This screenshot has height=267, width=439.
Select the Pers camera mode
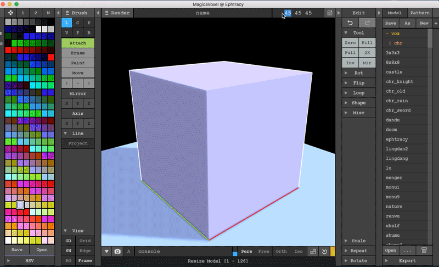tap(246, 251)
